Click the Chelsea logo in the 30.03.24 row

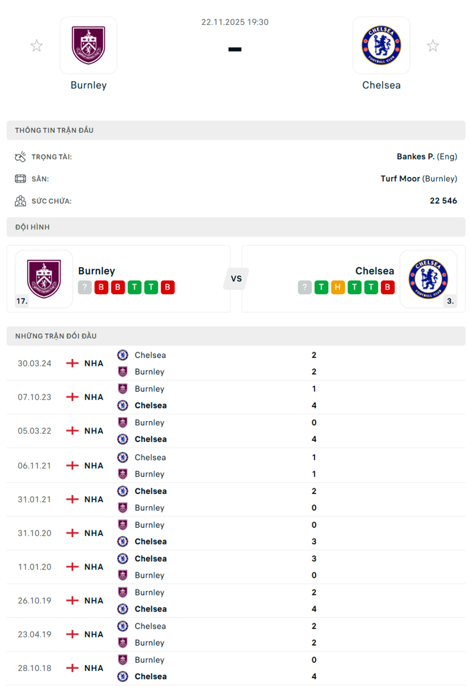122,355
